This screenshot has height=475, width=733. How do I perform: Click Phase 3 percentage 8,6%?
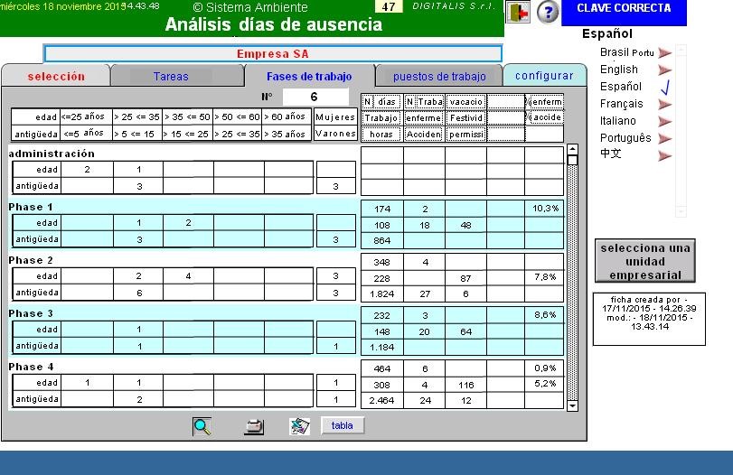pos(545,315)
